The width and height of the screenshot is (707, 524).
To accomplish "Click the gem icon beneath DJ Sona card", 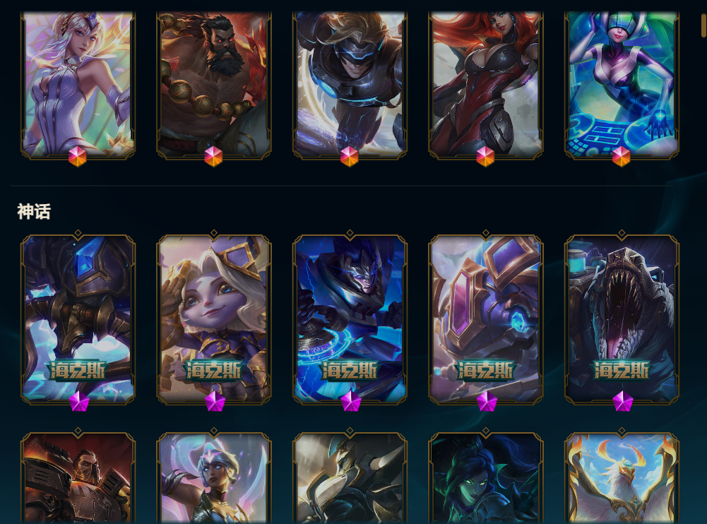I will click(622, 157).
